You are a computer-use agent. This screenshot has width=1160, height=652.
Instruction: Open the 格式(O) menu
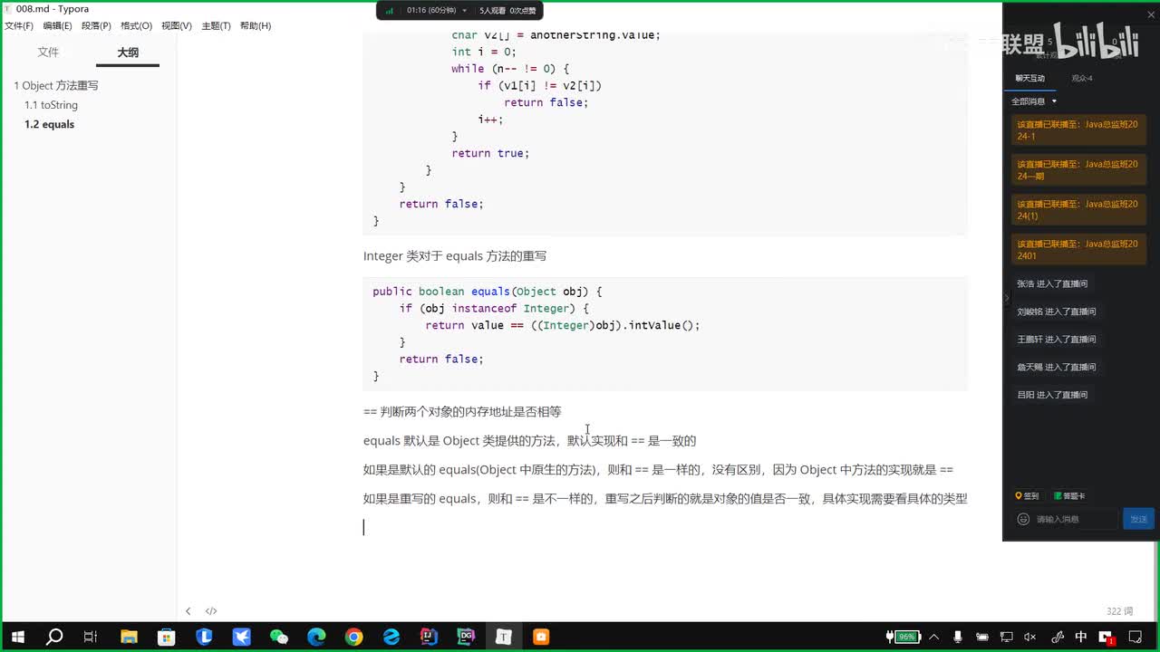136,25
